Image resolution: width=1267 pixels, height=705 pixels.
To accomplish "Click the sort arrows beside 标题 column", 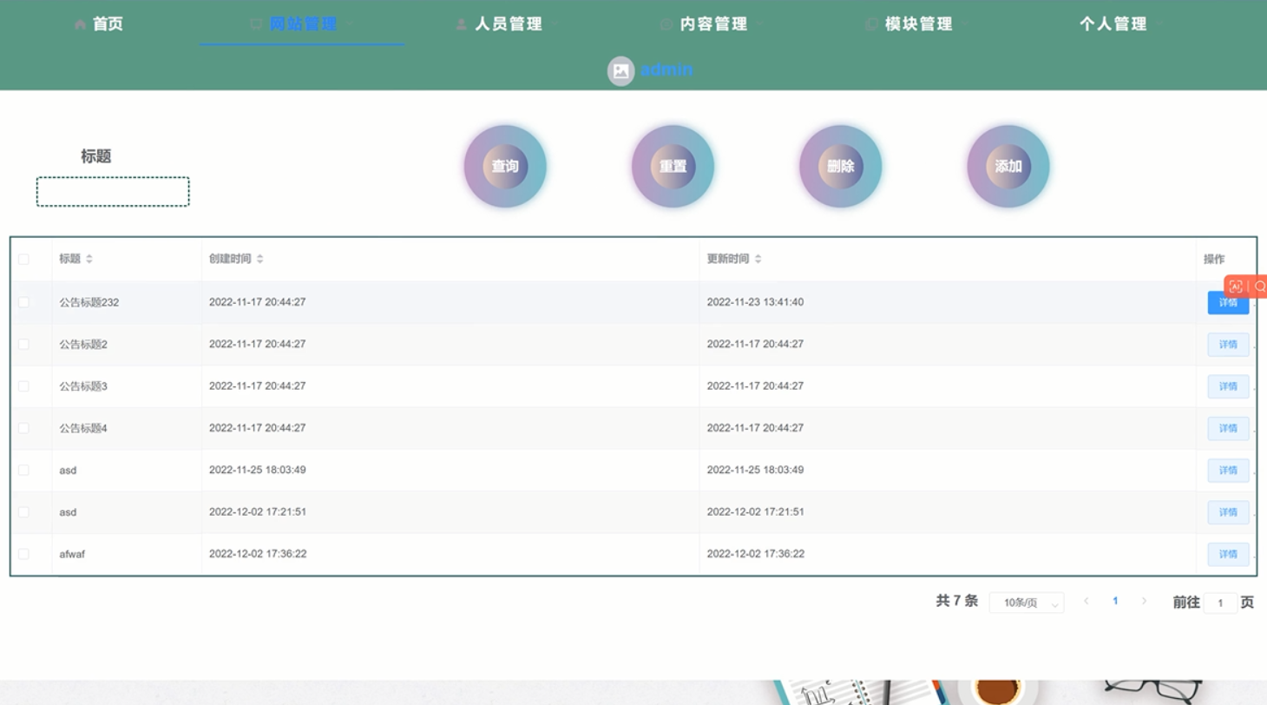I will coord(89,259).
